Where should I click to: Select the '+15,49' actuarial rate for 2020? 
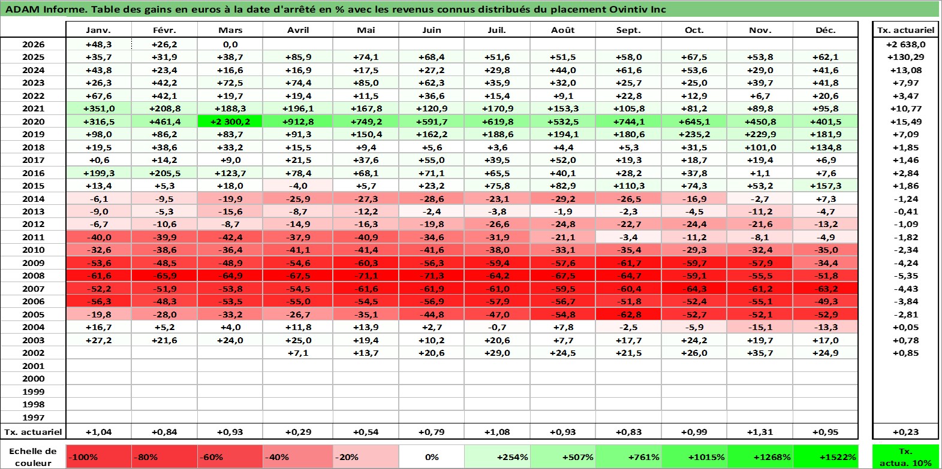point(905,122)
